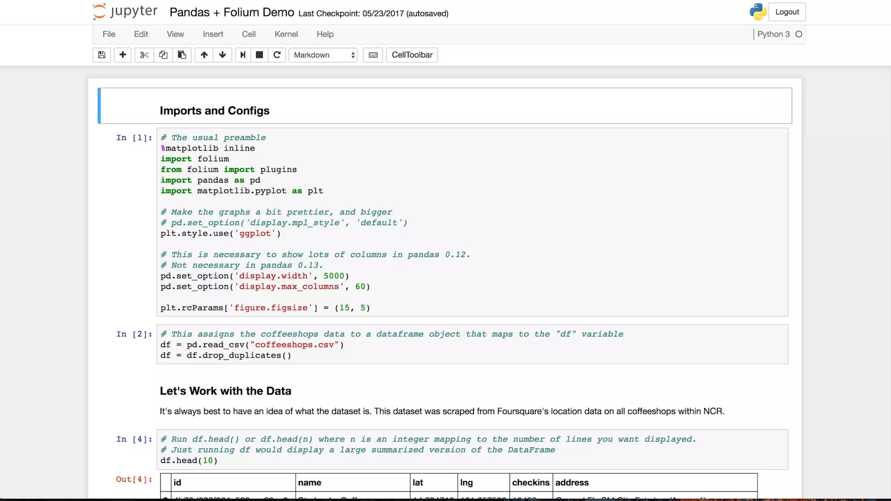Open the Kernel menu

pos(286,34)
